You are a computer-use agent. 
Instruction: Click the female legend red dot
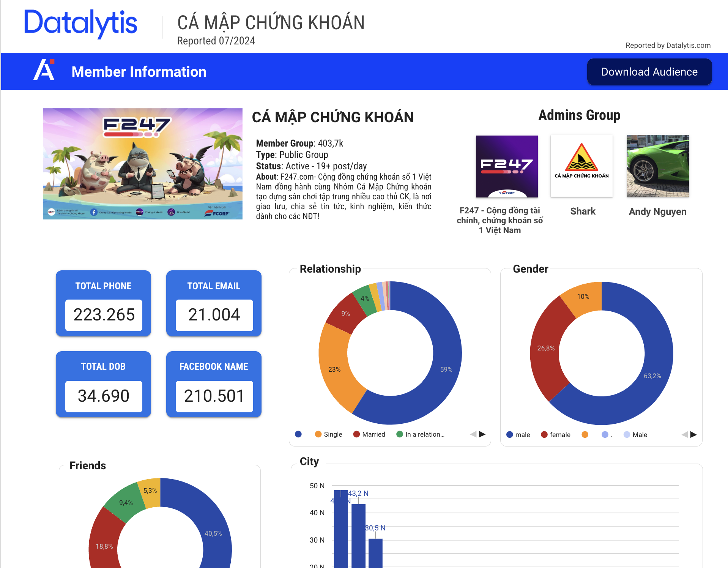click(544, 434)
